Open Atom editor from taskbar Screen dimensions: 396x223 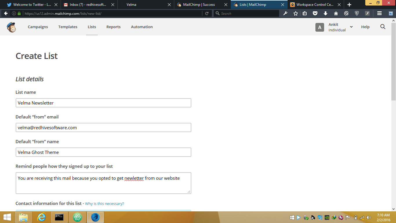(x=77, y=217)
